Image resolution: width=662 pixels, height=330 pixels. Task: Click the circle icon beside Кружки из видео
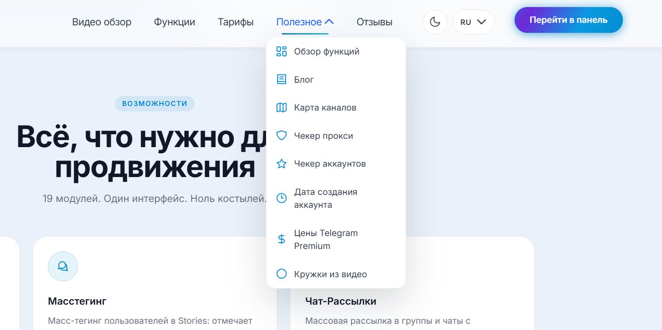click(282, 274)
